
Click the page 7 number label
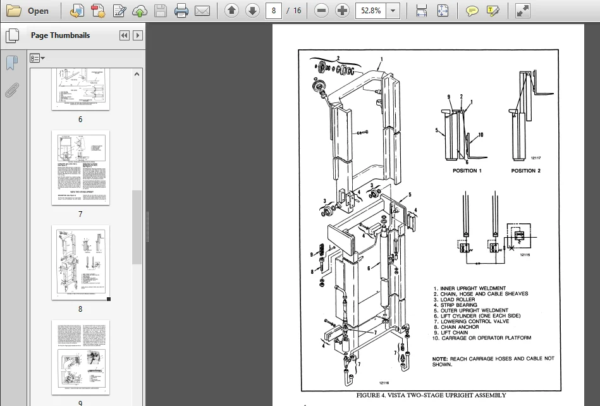tap(80, 214)
